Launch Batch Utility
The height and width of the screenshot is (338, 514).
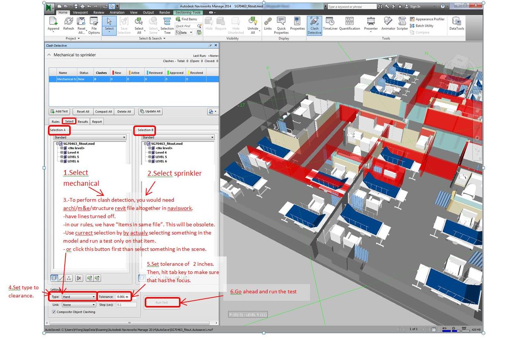(422, 26)
